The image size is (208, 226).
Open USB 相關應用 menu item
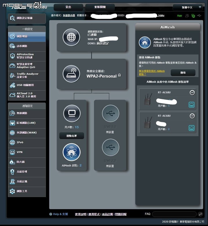(x=27, y=85)
